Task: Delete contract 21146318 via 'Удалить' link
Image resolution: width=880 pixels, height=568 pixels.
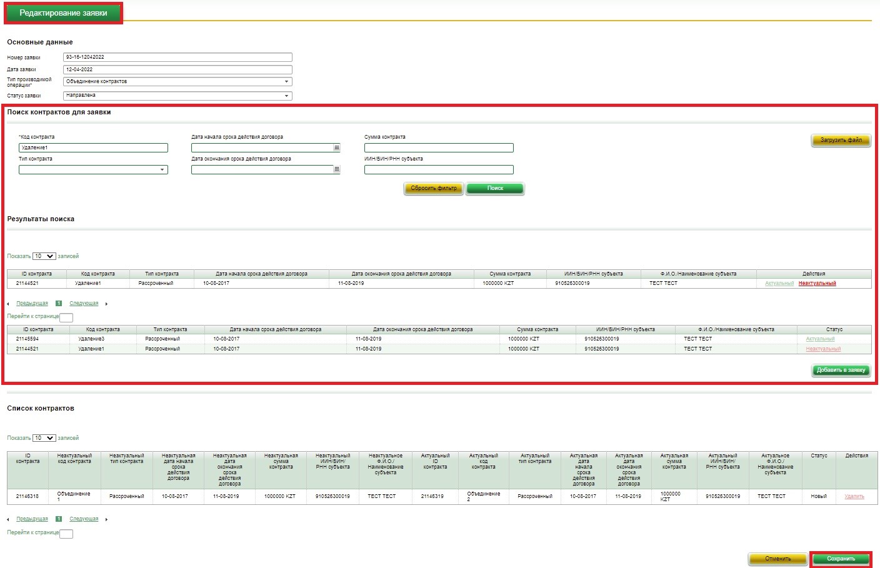Action: click(854, 497)
